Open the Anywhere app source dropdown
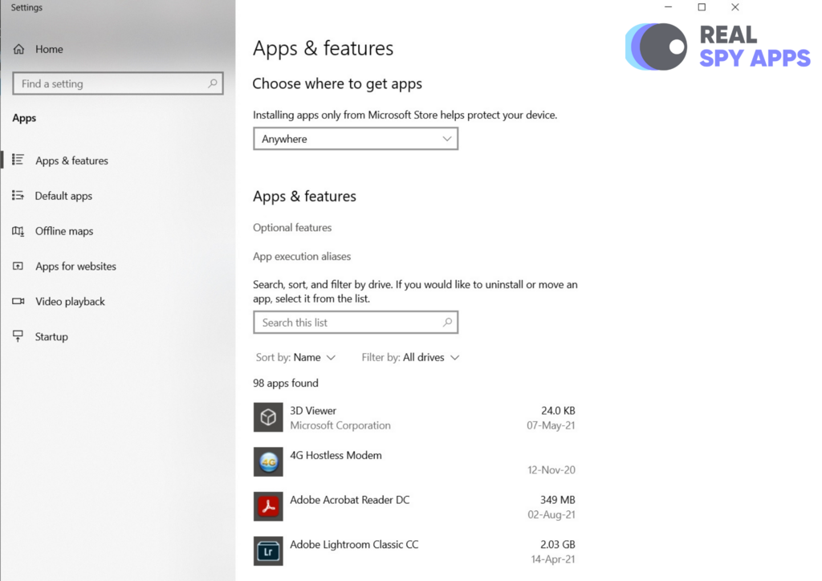The height and width of the screenshot is (581, 822). pos(356,139)
